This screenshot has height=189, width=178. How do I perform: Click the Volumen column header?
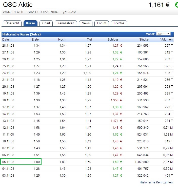(166, 40)
